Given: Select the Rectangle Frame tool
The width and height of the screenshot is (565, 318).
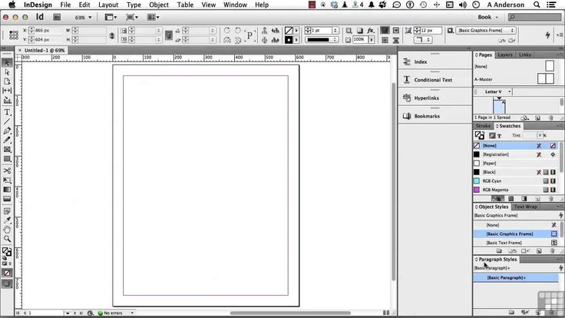Looking at the screenshot, I should click(x=7, y=150).
